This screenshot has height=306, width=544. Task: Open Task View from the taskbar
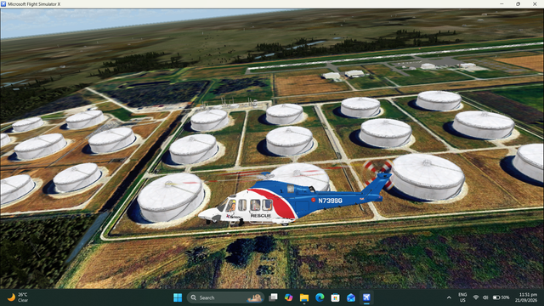(274, 297)
